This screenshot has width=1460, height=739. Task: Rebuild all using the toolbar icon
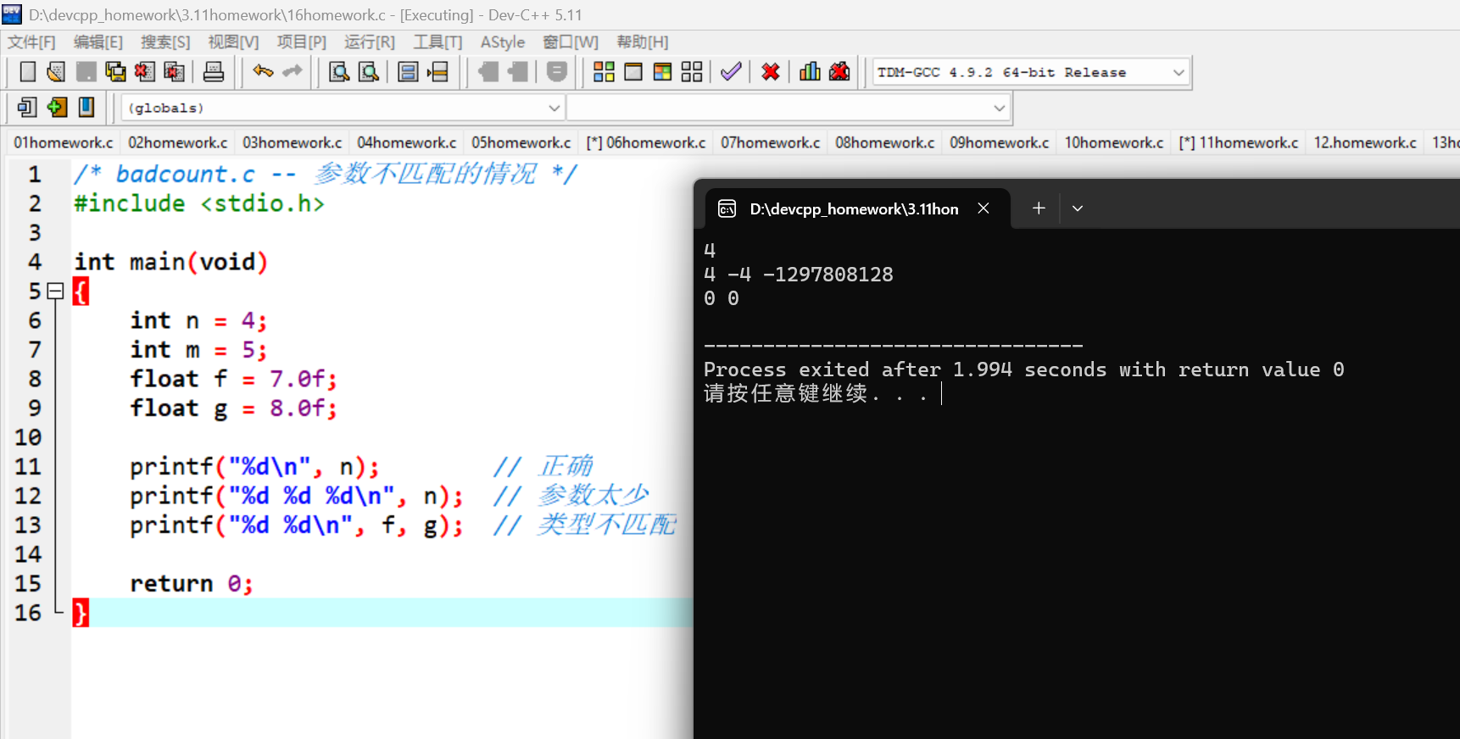[x=692, y=72]
